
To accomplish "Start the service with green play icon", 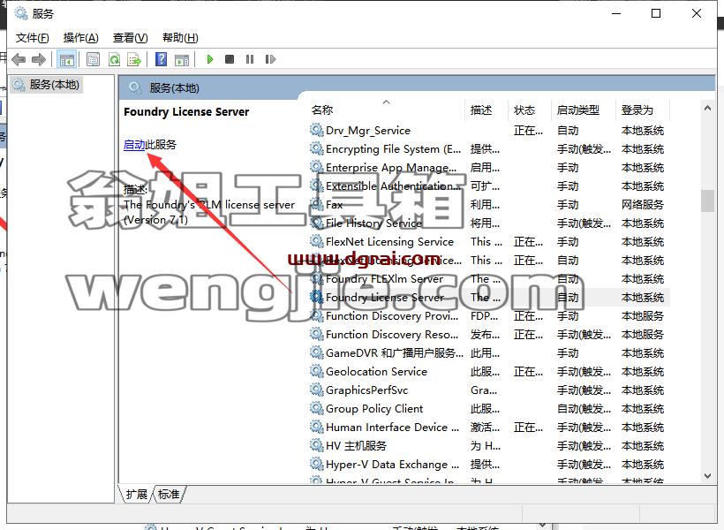I will point(209,59).
